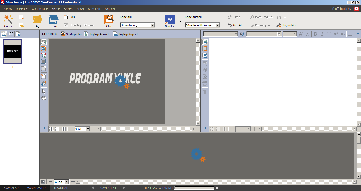Send document to Word via Gönder
361x191 pixels.
[x=170, y=21]
